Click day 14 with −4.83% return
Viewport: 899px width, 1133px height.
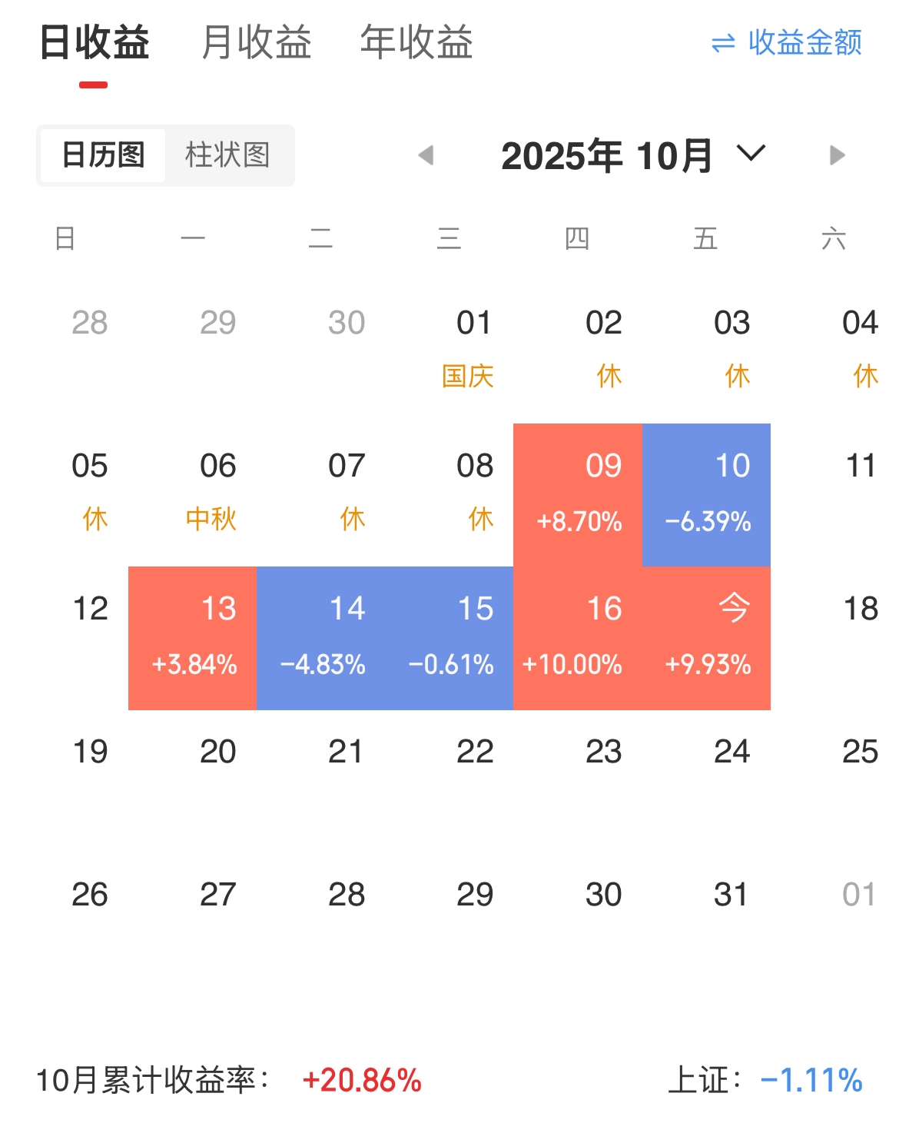[320, 637]
